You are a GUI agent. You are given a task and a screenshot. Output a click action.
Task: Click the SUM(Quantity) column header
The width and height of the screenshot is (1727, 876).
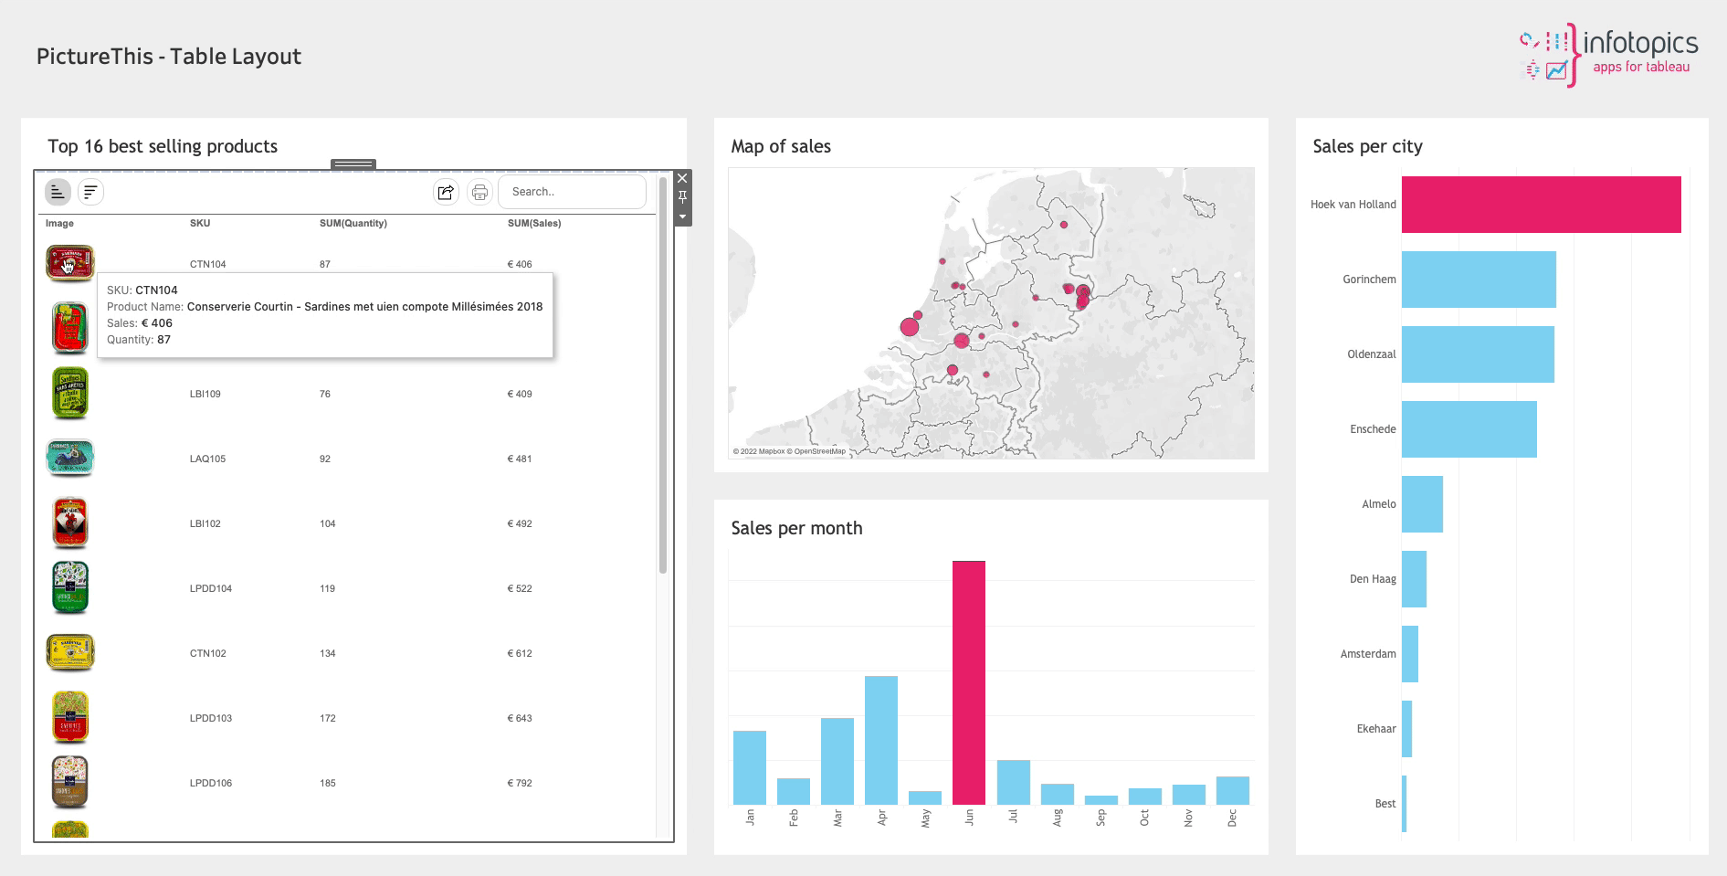point(353,223)
